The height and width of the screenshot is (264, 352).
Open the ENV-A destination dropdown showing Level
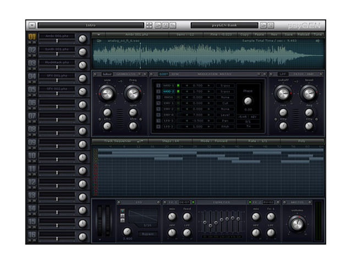(225, 115)
